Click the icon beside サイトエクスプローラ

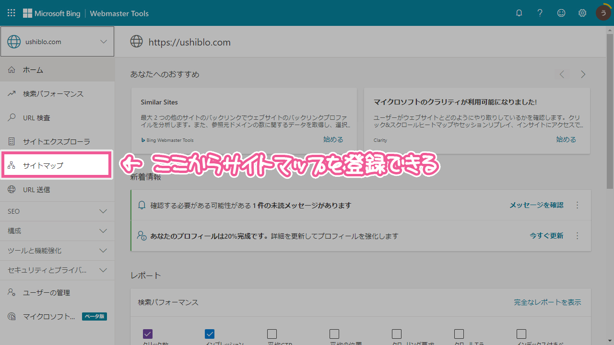click(x=12, y=142)
